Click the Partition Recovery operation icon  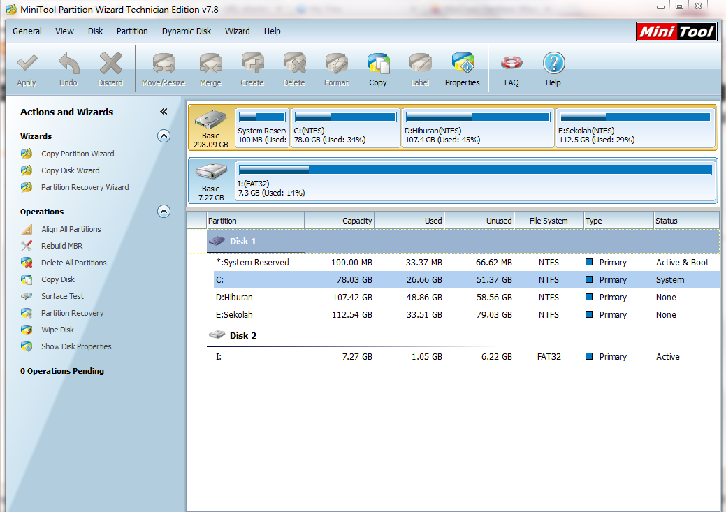click(27, 313)
